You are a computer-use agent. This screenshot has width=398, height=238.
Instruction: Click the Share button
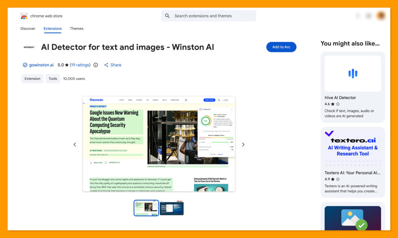113,65
